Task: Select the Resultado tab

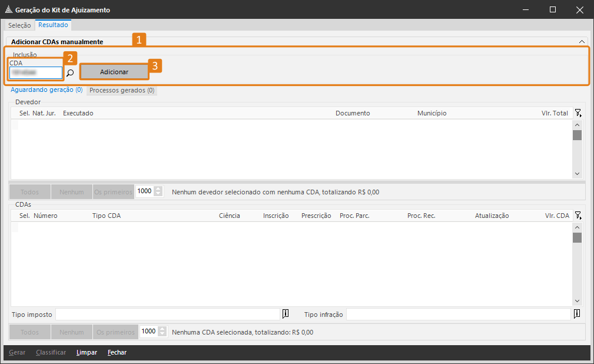Action: [53, 25]
